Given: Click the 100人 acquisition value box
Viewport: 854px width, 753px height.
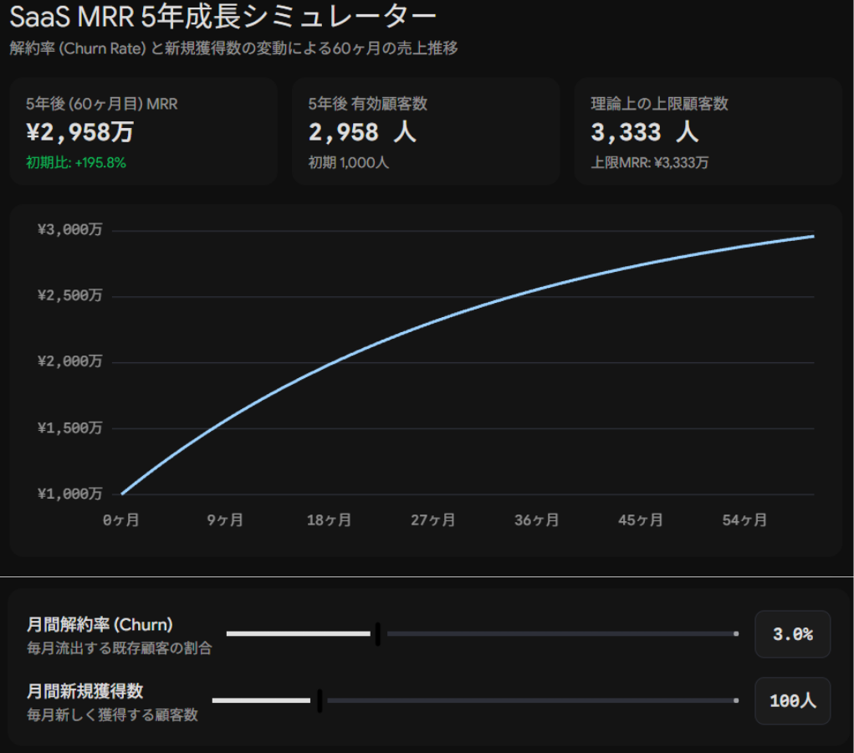Looking at the screenshot, I should point(792,700).
